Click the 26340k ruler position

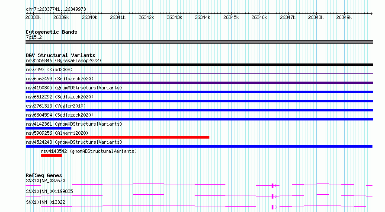point(90,17)
